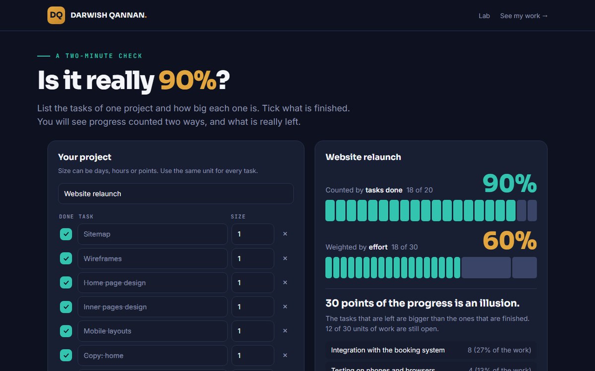Open the Darwish Qannan home link

97,15
